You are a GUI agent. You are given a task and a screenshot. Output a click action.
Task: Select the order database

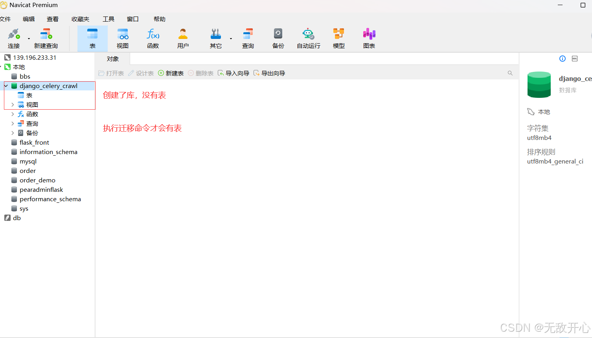[28, 171]
